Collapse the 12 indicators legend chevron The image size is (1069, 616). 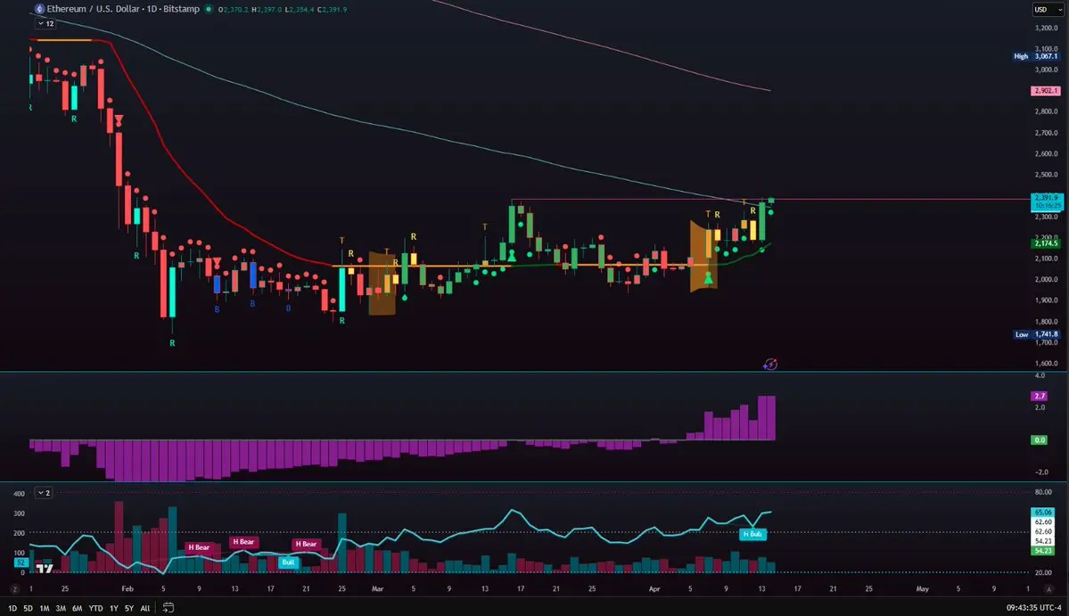45,23
